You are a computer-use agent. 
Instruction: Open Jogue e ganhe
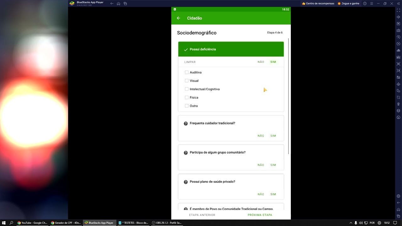coord(349,3)
